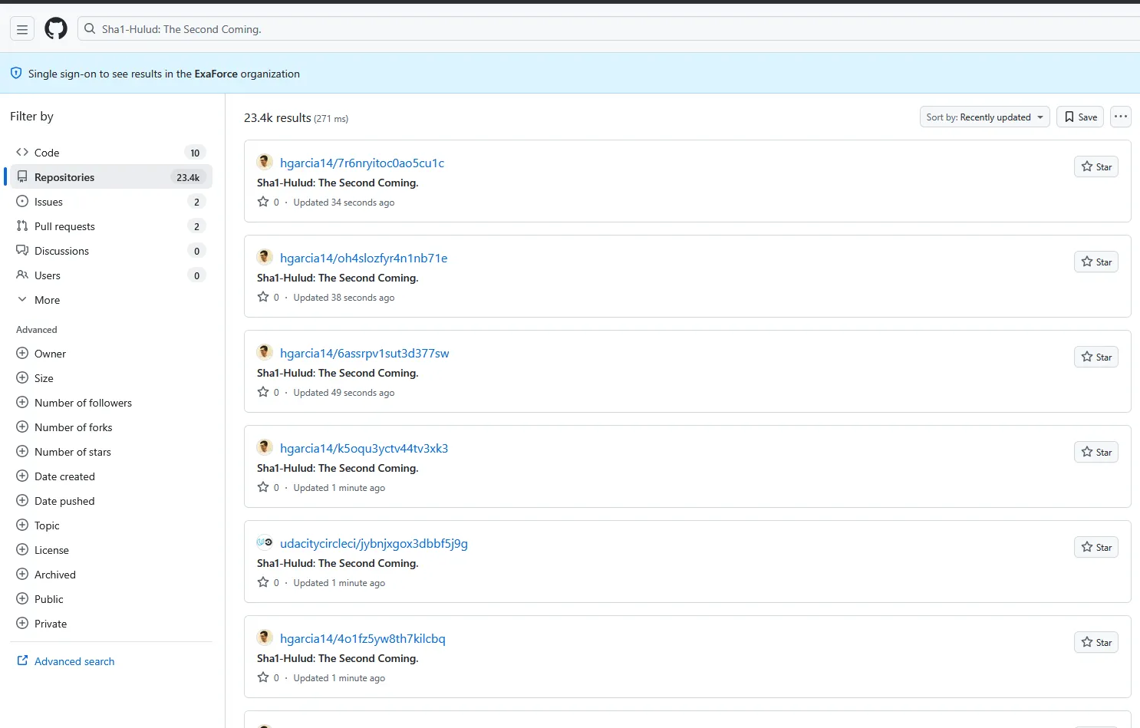The width and height of the screenshot is (1140, 728).
Task: Open the hamburger navigation menu
Action: click(x=22, y=29)
